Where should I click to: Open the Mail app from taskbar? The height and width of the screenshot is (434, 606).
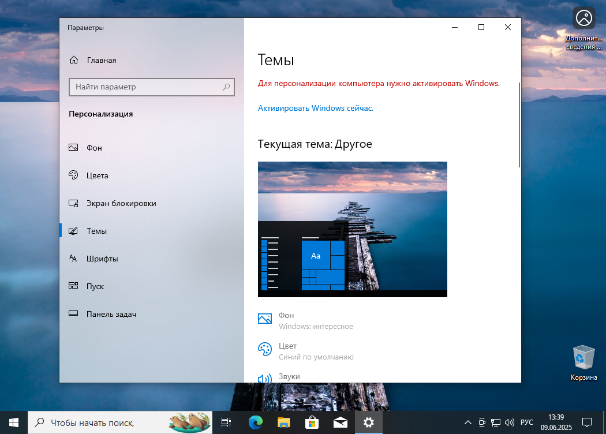340,422
